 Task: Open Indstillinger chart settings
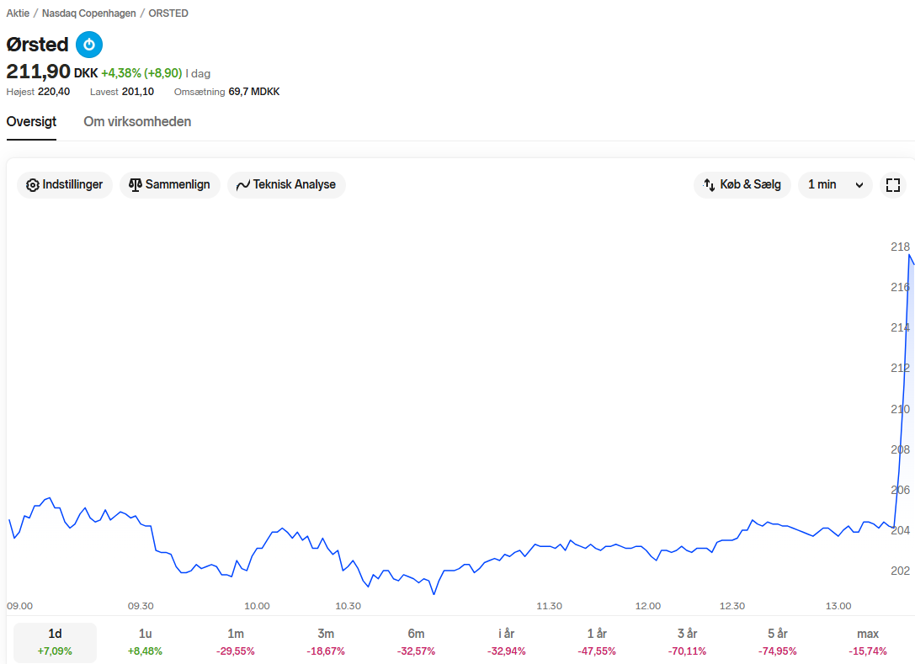pyautogui.click(x=64, y=185)
